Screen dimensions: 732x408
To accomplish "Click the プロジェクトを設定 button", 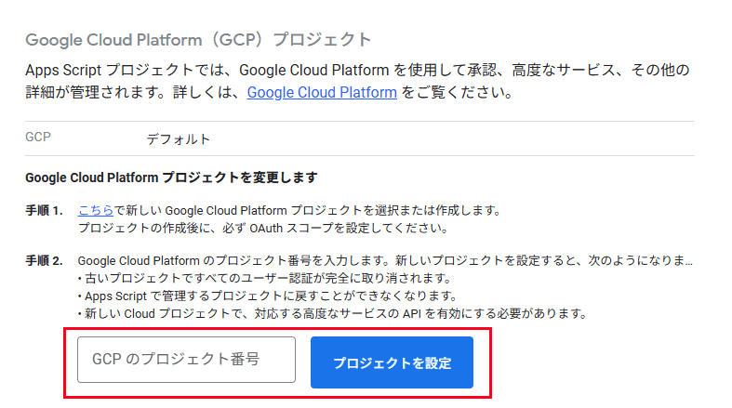I will tap(392, 362).
